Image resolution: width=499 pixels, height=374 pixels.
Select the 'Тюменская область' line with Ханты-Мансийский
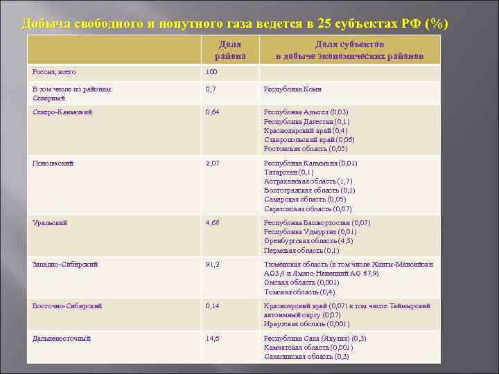click(349, 265)
